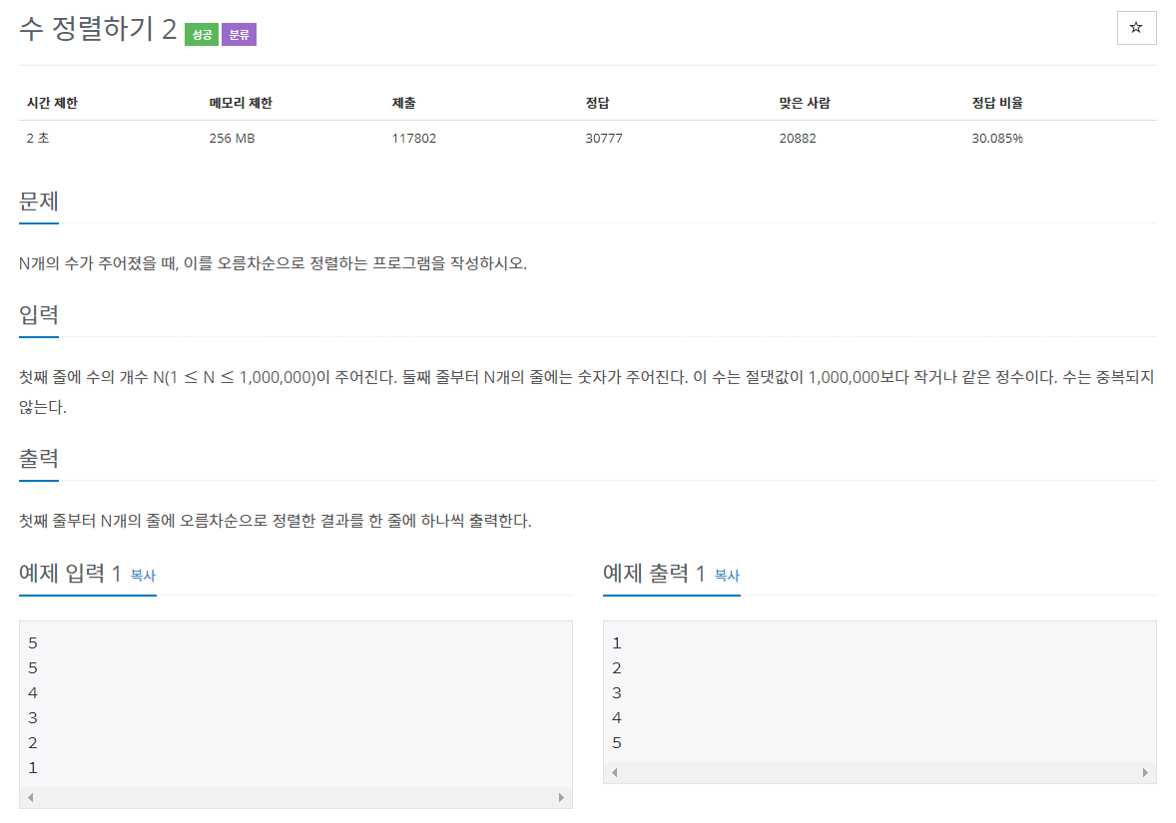The height and width of the screenshot is (823, 1176).
Task: Click number 4 in the example input box
Action: tap(33, 692)
